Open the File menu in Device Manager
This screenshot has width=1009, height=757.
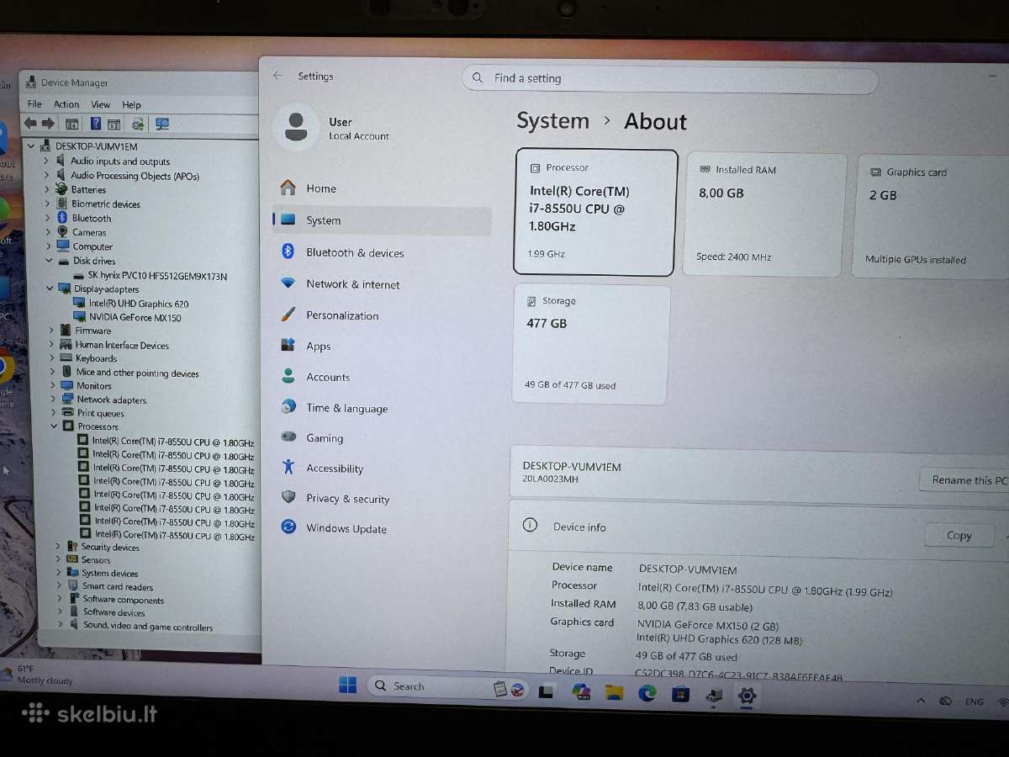click(x=34, y=104)
